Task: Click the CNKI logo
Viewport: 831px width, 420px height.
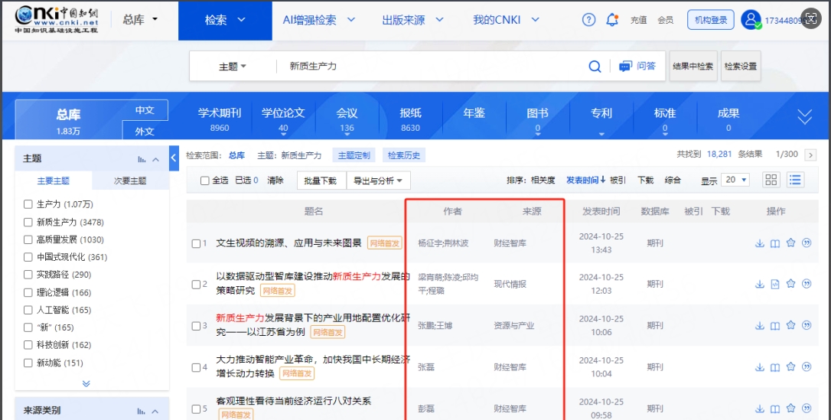Action: tap(56, 20)
